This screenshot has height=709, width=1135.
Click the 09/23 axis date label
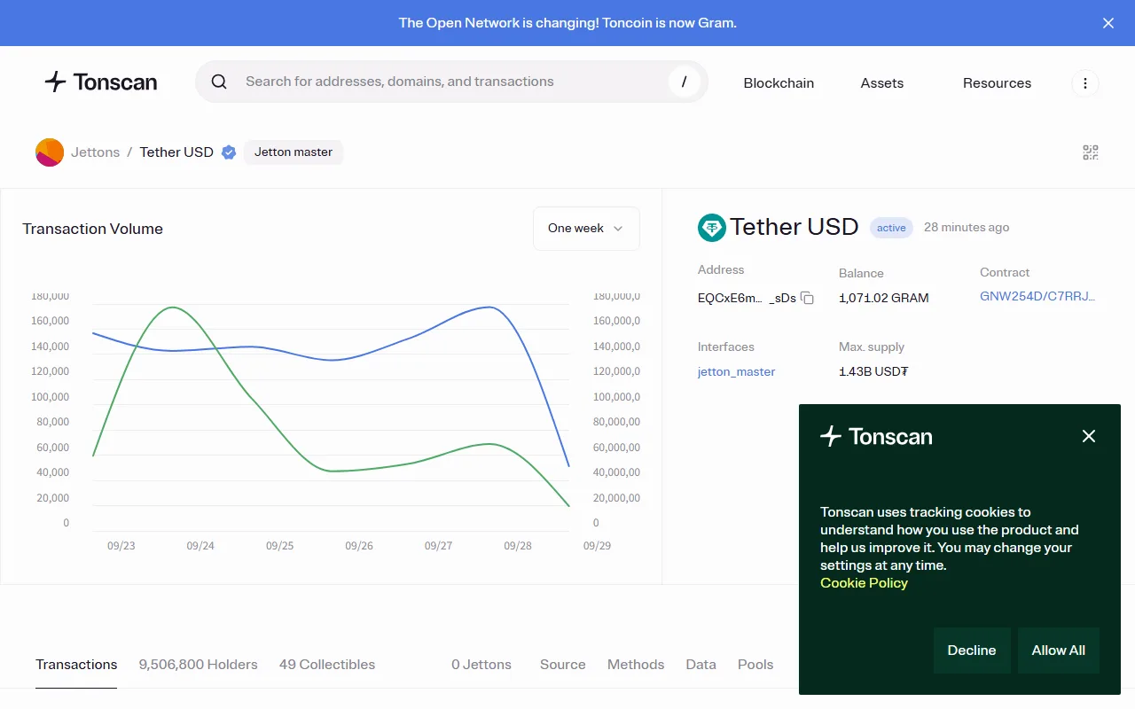tap(121, 546)
